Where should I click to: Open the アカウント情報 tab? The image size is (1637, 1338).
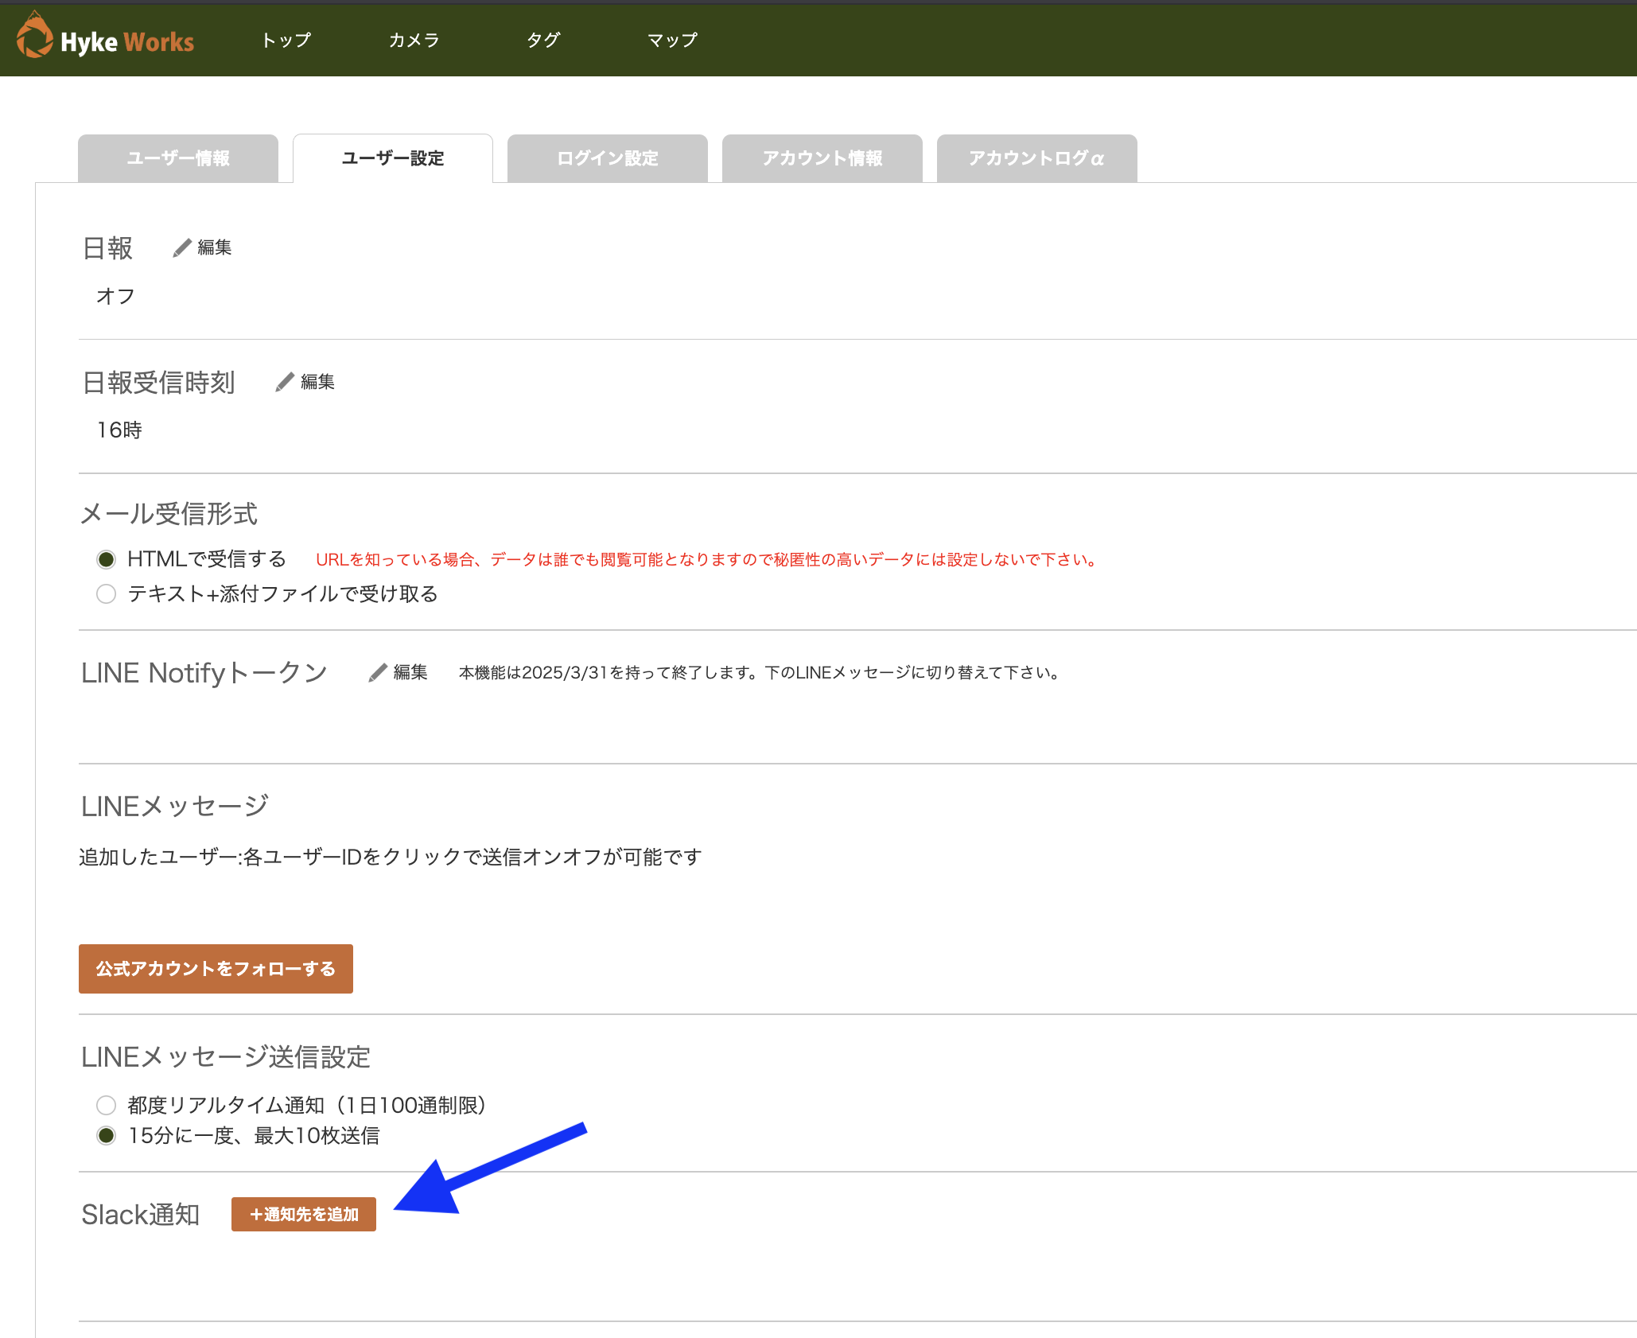pyautogui.click(x=822, y=158)
